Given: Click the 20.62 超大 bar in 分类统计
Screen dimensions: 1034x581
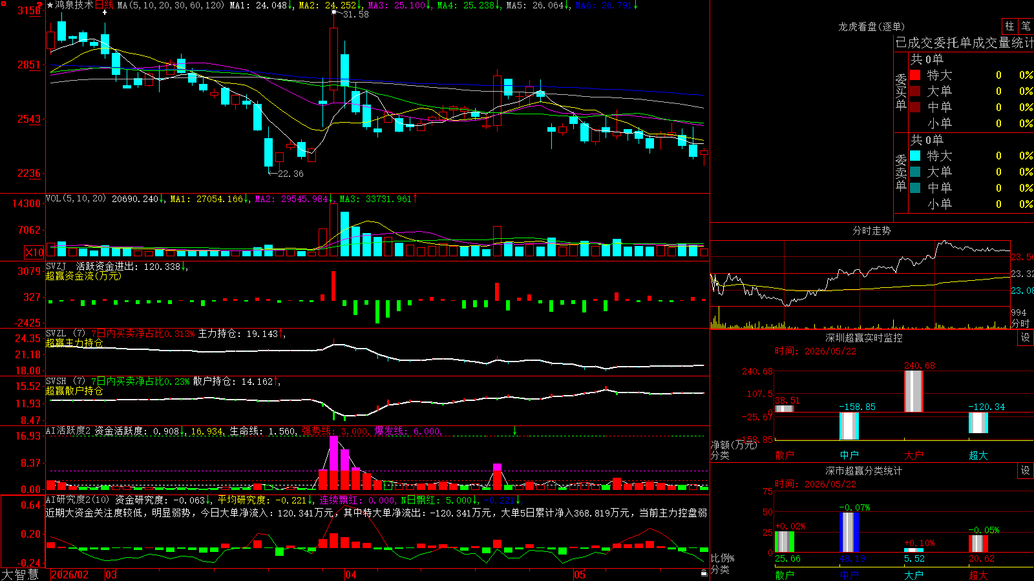Looking at the screenshot, I should point(978,544).
